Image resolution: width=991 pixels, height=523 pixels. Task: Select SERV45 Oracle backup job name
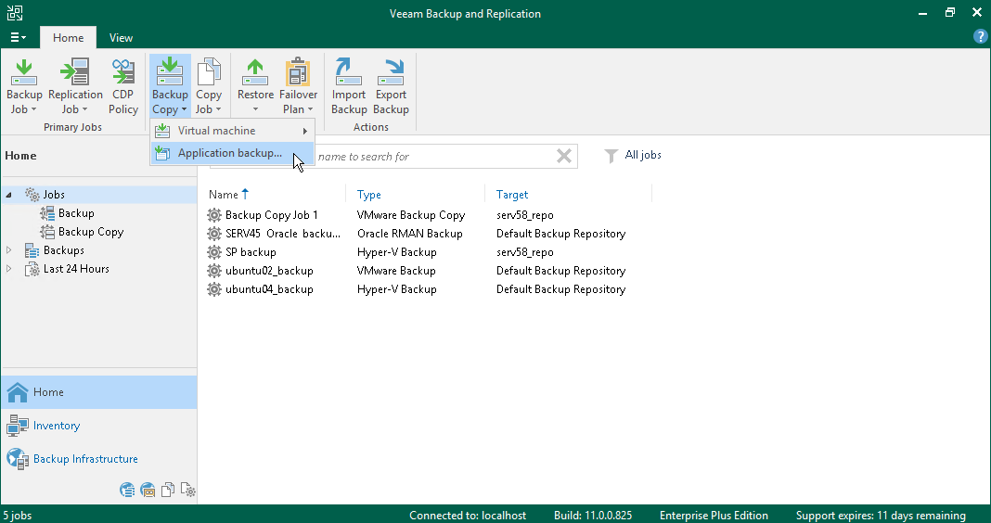[x=282, y=234]
